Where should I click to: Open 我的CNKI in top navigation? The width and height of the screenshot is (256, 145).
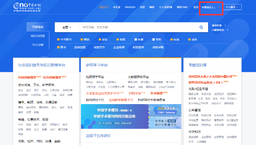pyautogui.click(x=182, y=7)
